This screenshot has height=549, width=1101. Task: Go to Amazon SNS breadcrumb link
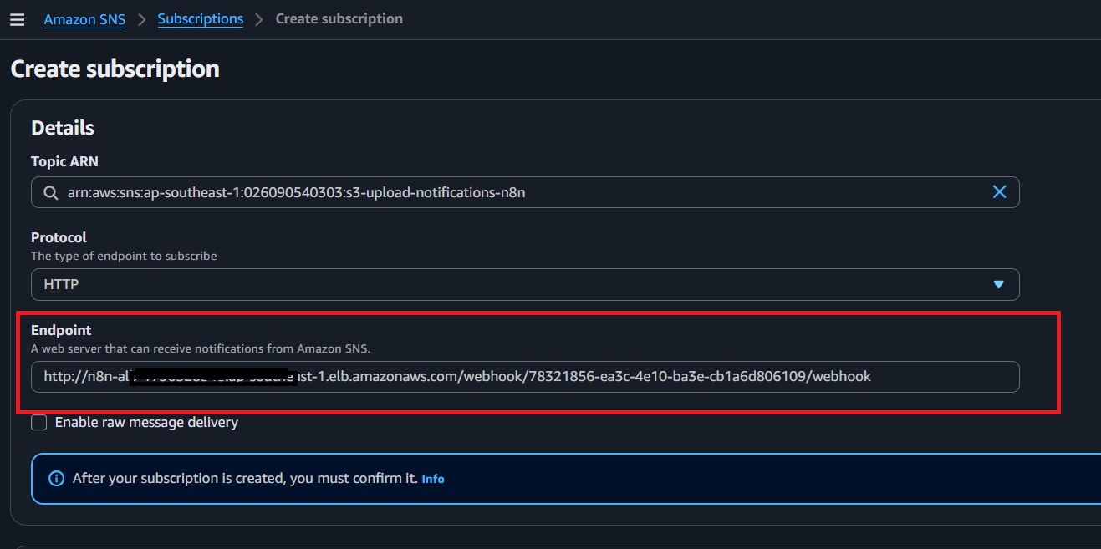pos(84,19)
